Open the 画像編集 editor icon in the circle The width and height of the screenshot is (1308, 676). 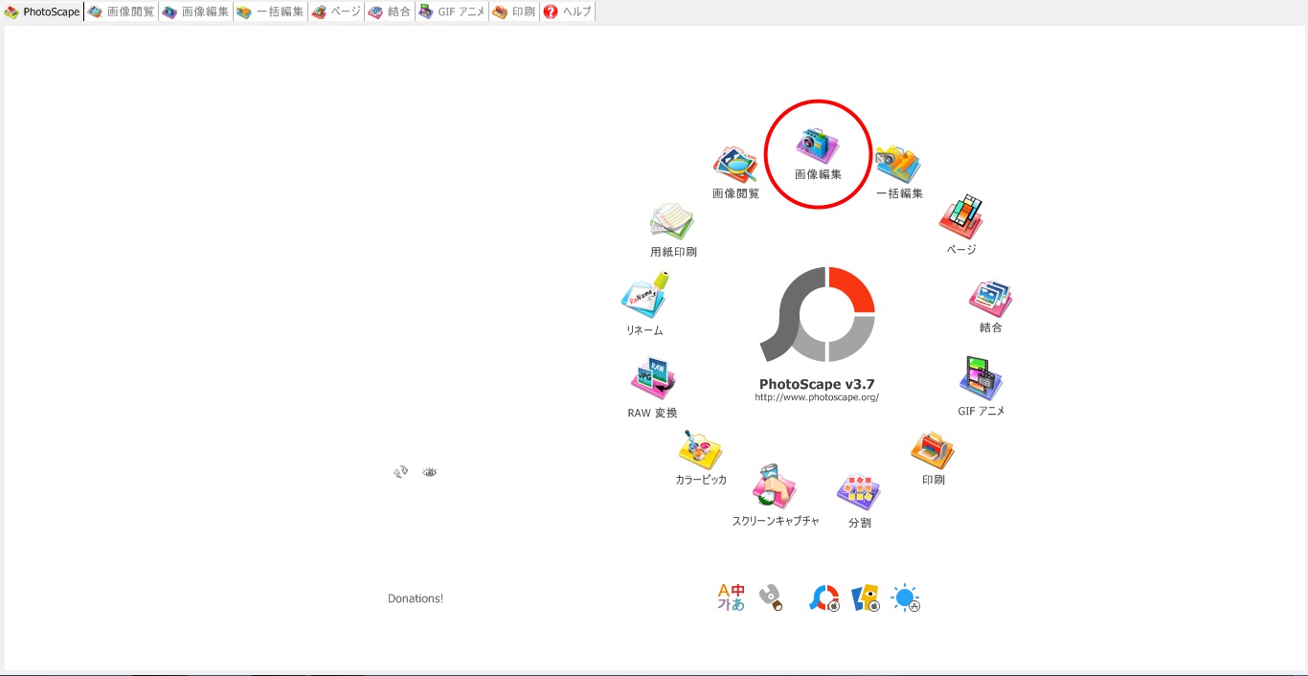click(x=818, y=148)
